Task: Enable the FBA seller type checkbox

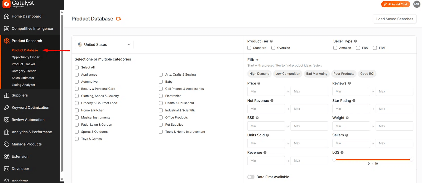Action: click(358, 48)
